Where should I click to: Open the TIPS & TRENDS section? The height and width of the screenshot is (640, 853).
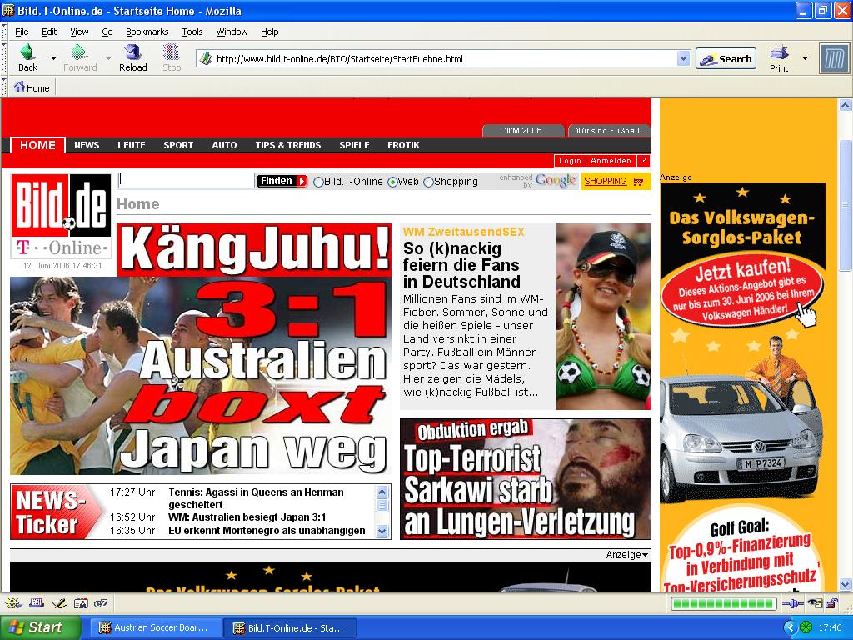(x=288, y=145)
